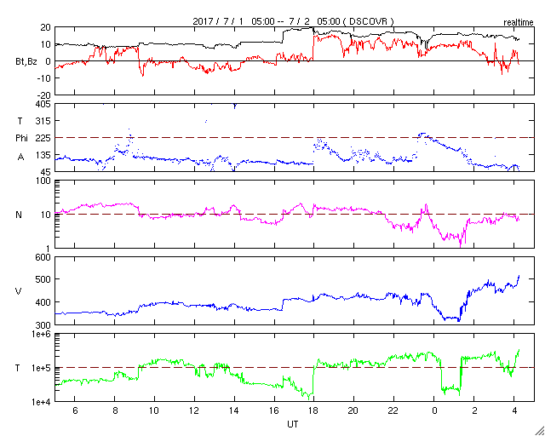545x436 pixels.
Task: Click the "1e+5" temperature tick label
Action: (x=42, y=368)
